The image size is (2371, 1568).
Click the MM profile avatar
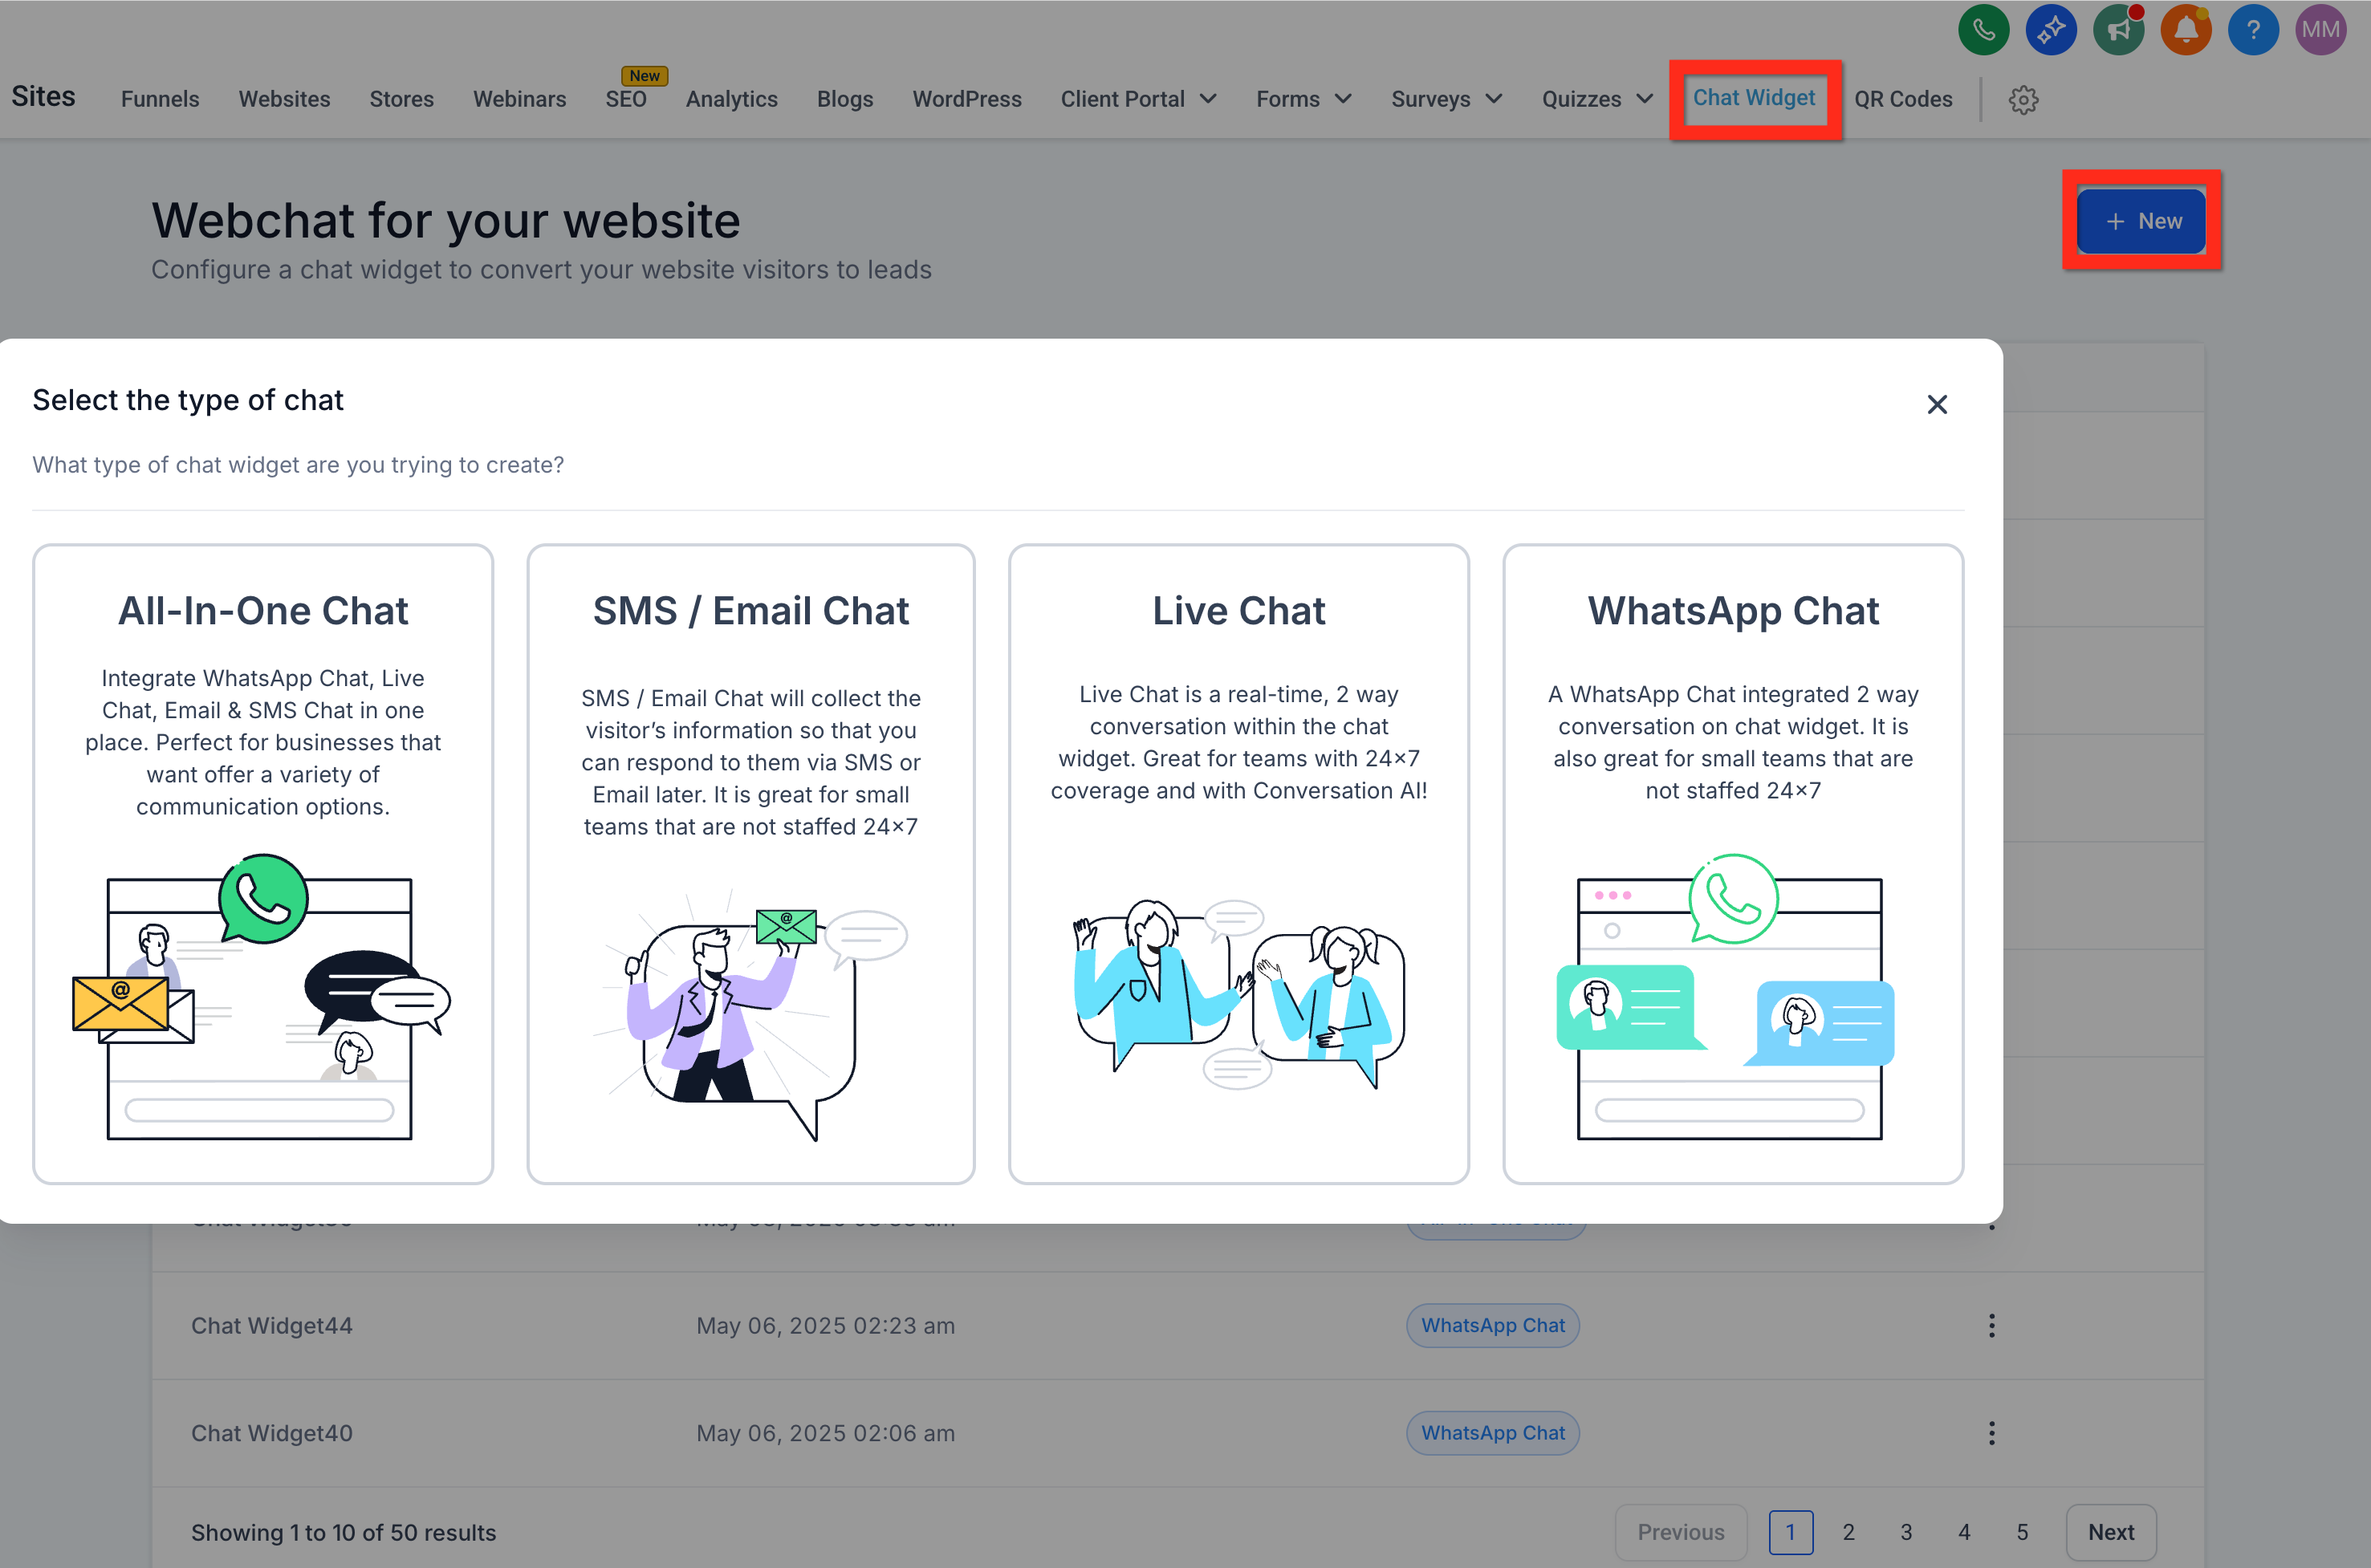tap(2321, 29)
